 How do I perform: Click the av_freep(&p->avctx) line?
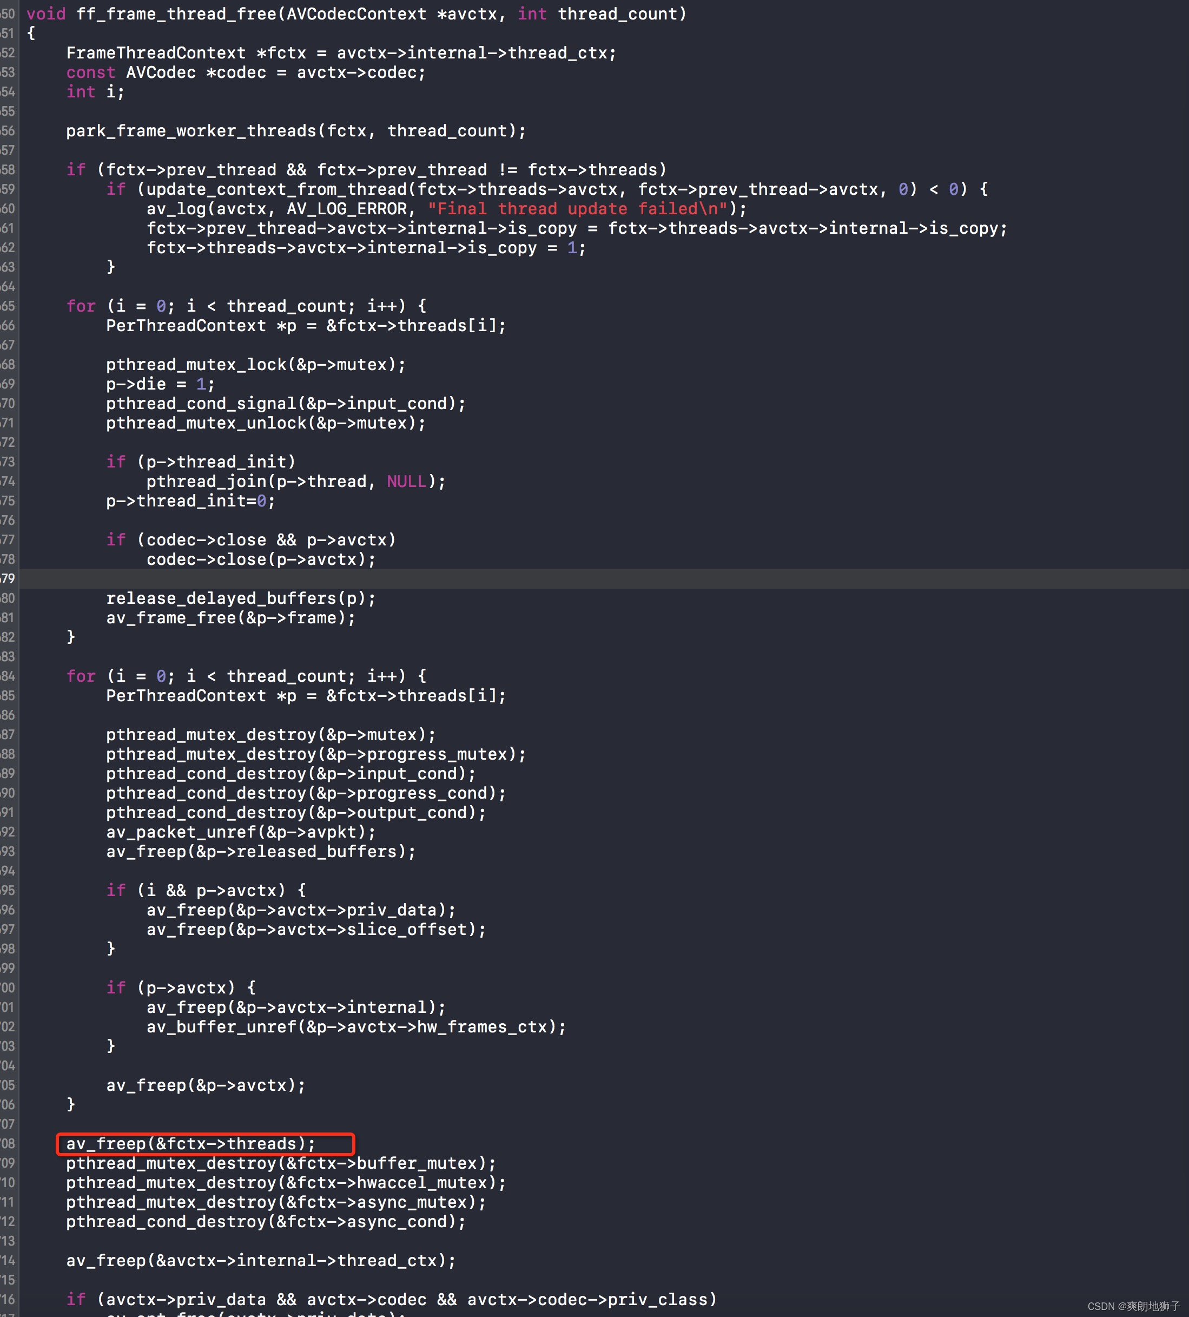pos(206,1086)
